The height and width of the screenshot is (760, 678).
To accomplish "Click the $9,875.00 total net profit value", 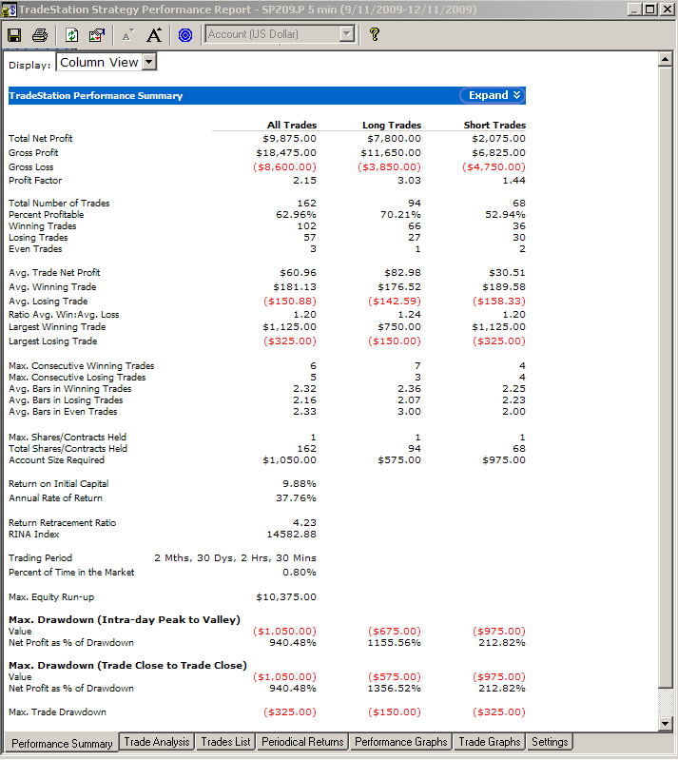I will point(289,139).
